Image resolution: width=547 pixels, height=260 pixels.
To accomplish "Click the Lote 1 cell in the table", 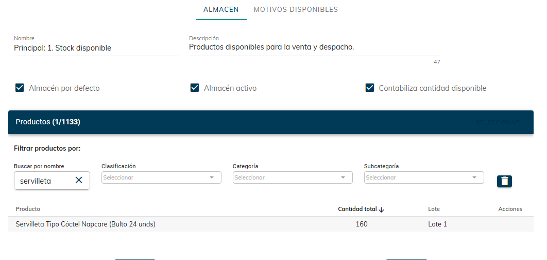I will pyautogui.click(x=438, y=224).
